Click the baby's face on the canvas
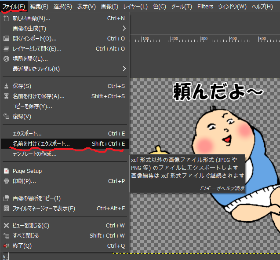 click(x=223, y=132)
